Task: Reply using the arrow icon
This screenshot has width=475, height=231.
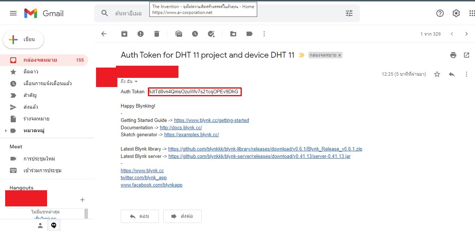Action: (x=452, y=74)
